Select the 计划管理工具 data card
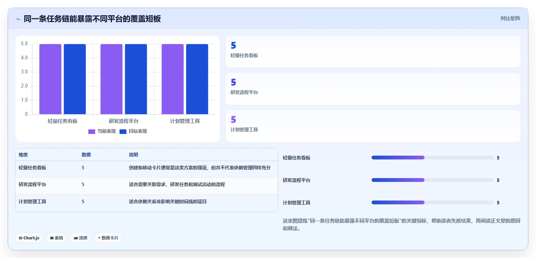 [373, 126]
